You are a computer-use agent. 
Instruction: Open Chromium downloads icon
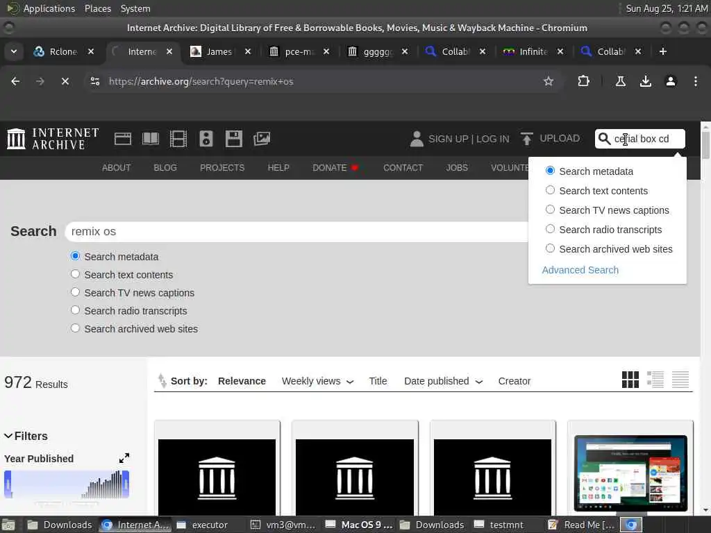(x=645, y=81)
